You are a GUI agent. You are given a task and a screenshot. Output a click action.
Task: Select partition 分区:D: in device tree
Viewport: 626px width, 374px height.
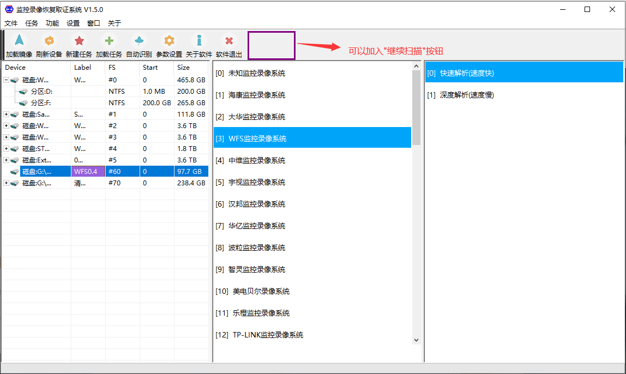pyautogui.click(x=41, y=92)
